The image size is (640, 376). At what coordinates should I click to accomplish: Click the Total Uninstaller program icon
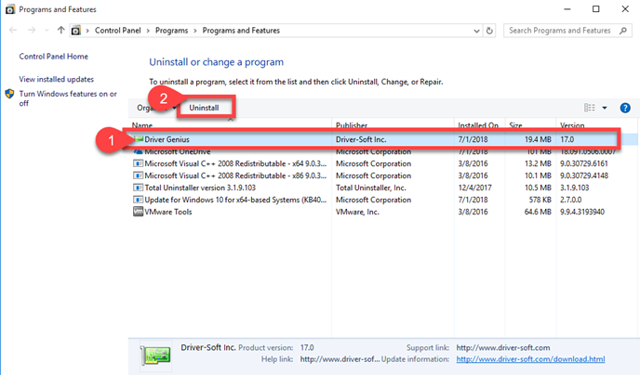point(138,188)
